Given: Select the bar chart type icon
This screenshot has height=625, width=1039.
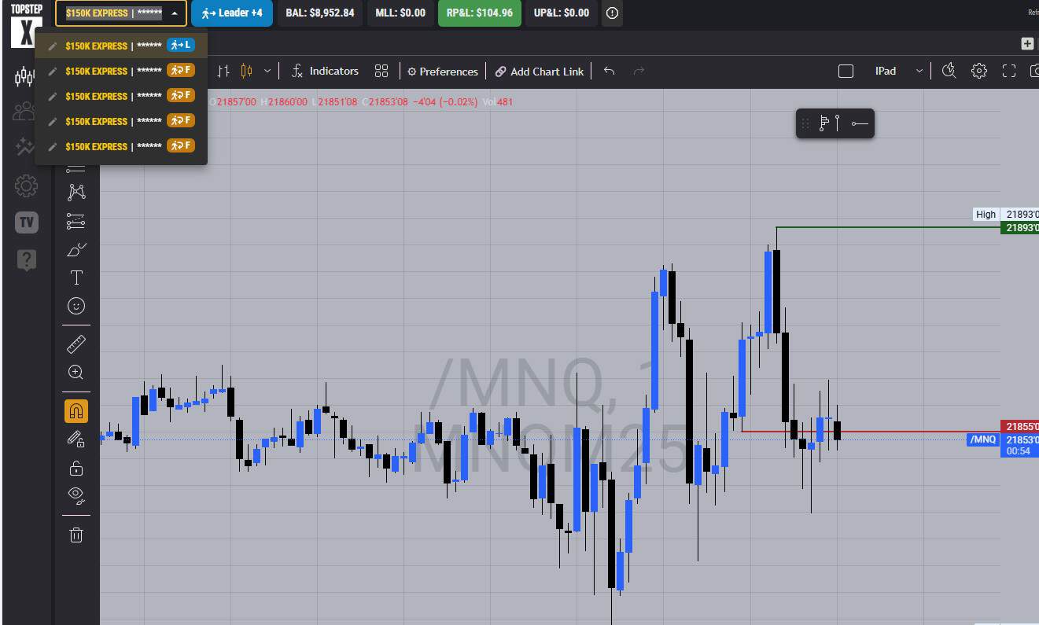Looking at the screenshot, I should tap(223, 71).
